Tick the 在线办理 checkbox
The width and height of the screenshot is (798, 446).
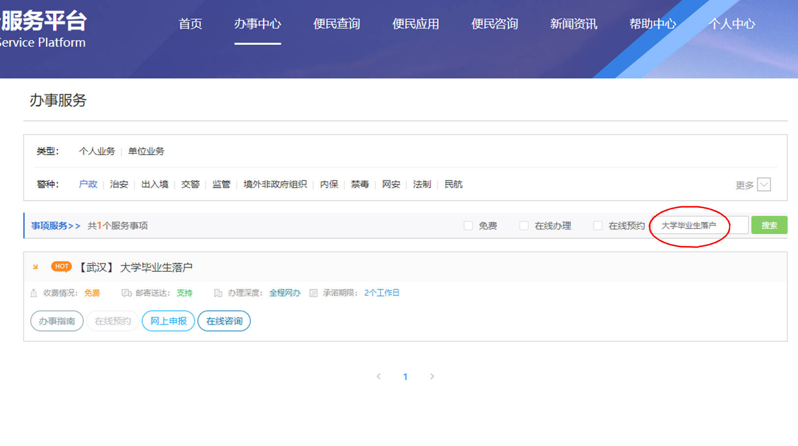pyautogui.click(x=524, y=225)
